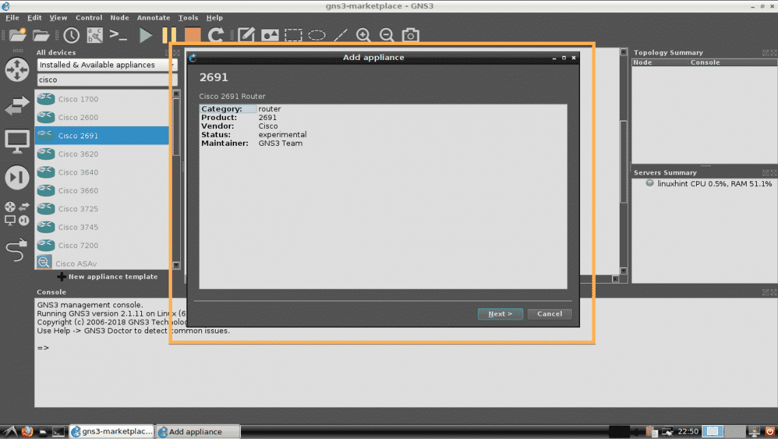The image size is (778, 439).
Task: Open the Node menu
Action: coord(119,18)
